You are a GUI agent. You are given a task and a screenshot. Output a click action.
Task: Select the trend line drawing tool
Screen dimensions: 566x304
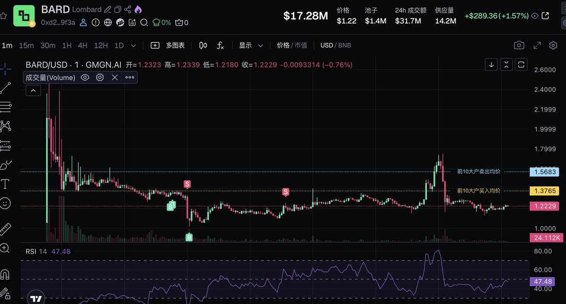click(x=6, y=88)
